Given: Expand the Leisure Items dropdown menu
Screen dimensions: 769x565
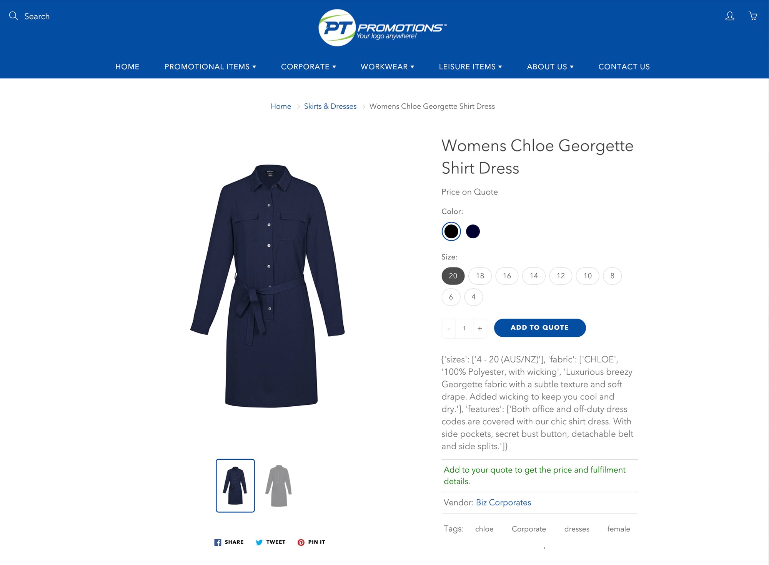Looking at the screenshot, I should pos(470,67).
